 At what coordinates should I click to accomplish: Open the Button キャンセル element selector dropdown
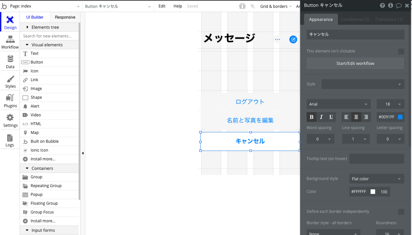[118, 6]
